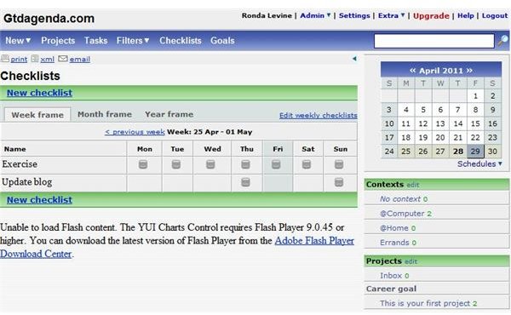Expand the Schedules dropdown
The height and width of the screenshot is (315, 511).
tap(479, 163)
